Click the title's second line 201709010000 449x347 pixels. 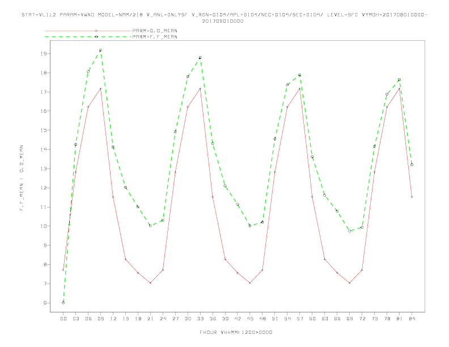[223, 21]
